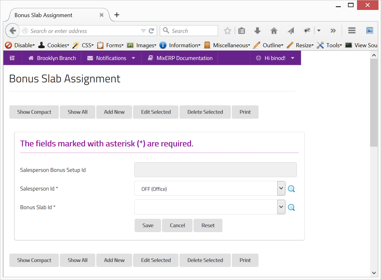
Task: Reset the bonus slab assignment form
Action: 208,226
